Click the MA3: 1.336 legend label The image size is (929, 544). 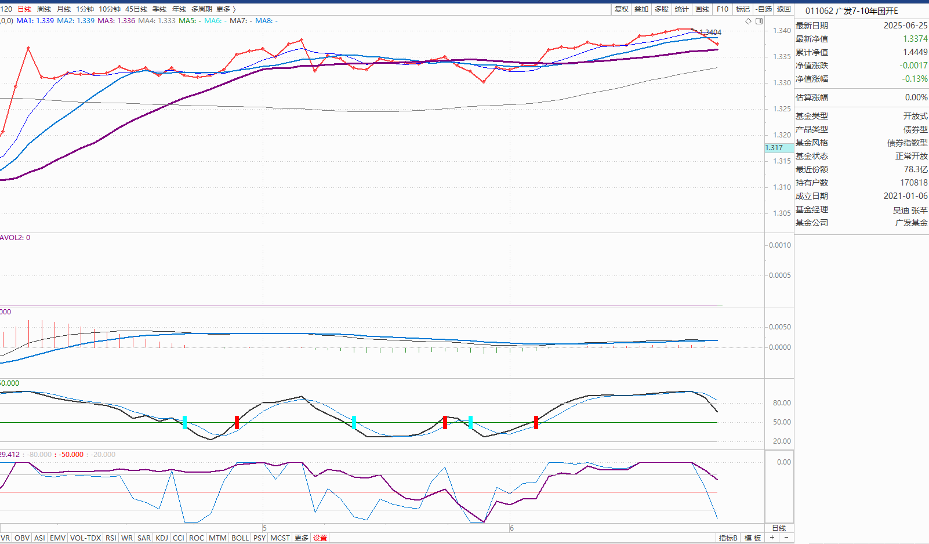(x=116, y=21)
